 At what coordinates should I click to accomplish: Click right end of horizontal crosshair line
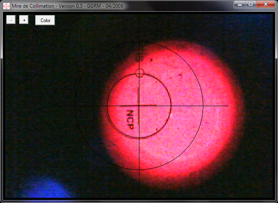click(x=228, y=106)
